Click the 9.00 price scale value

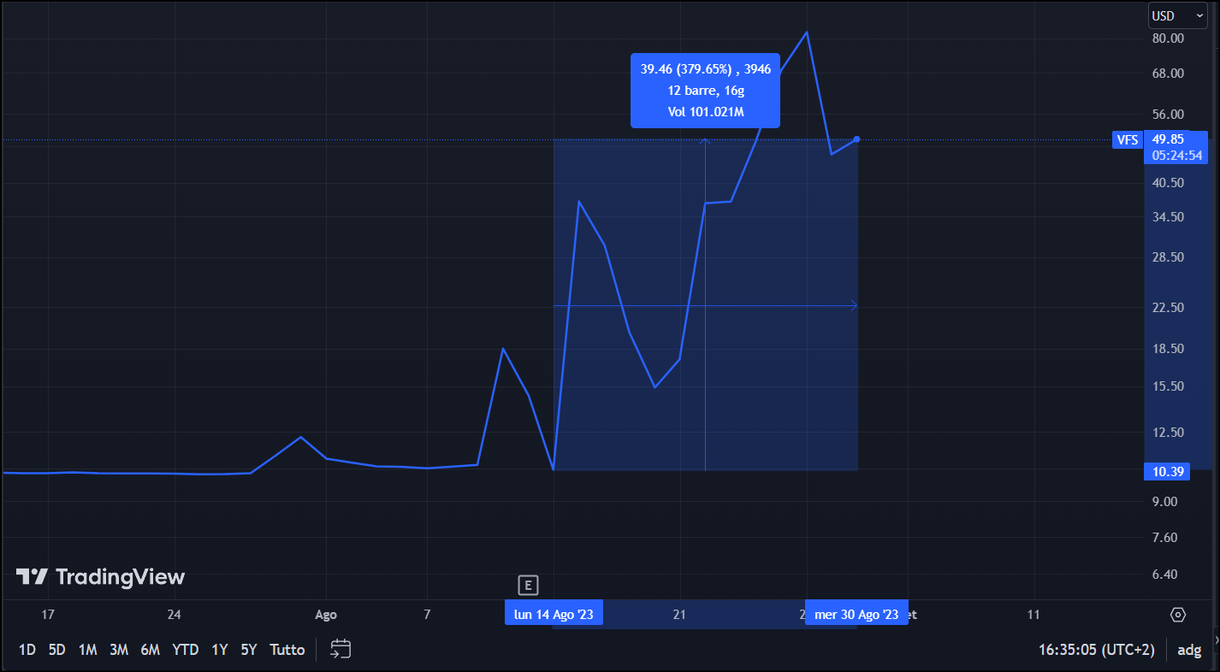pyautogui.click(x=1164, y=502)
